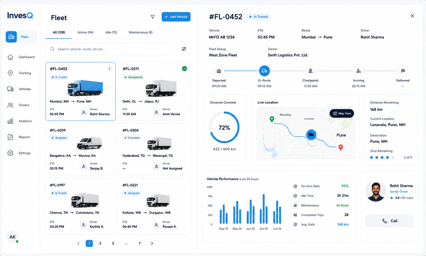Toggle the green check on #FL-0211 card

[184, 69]
